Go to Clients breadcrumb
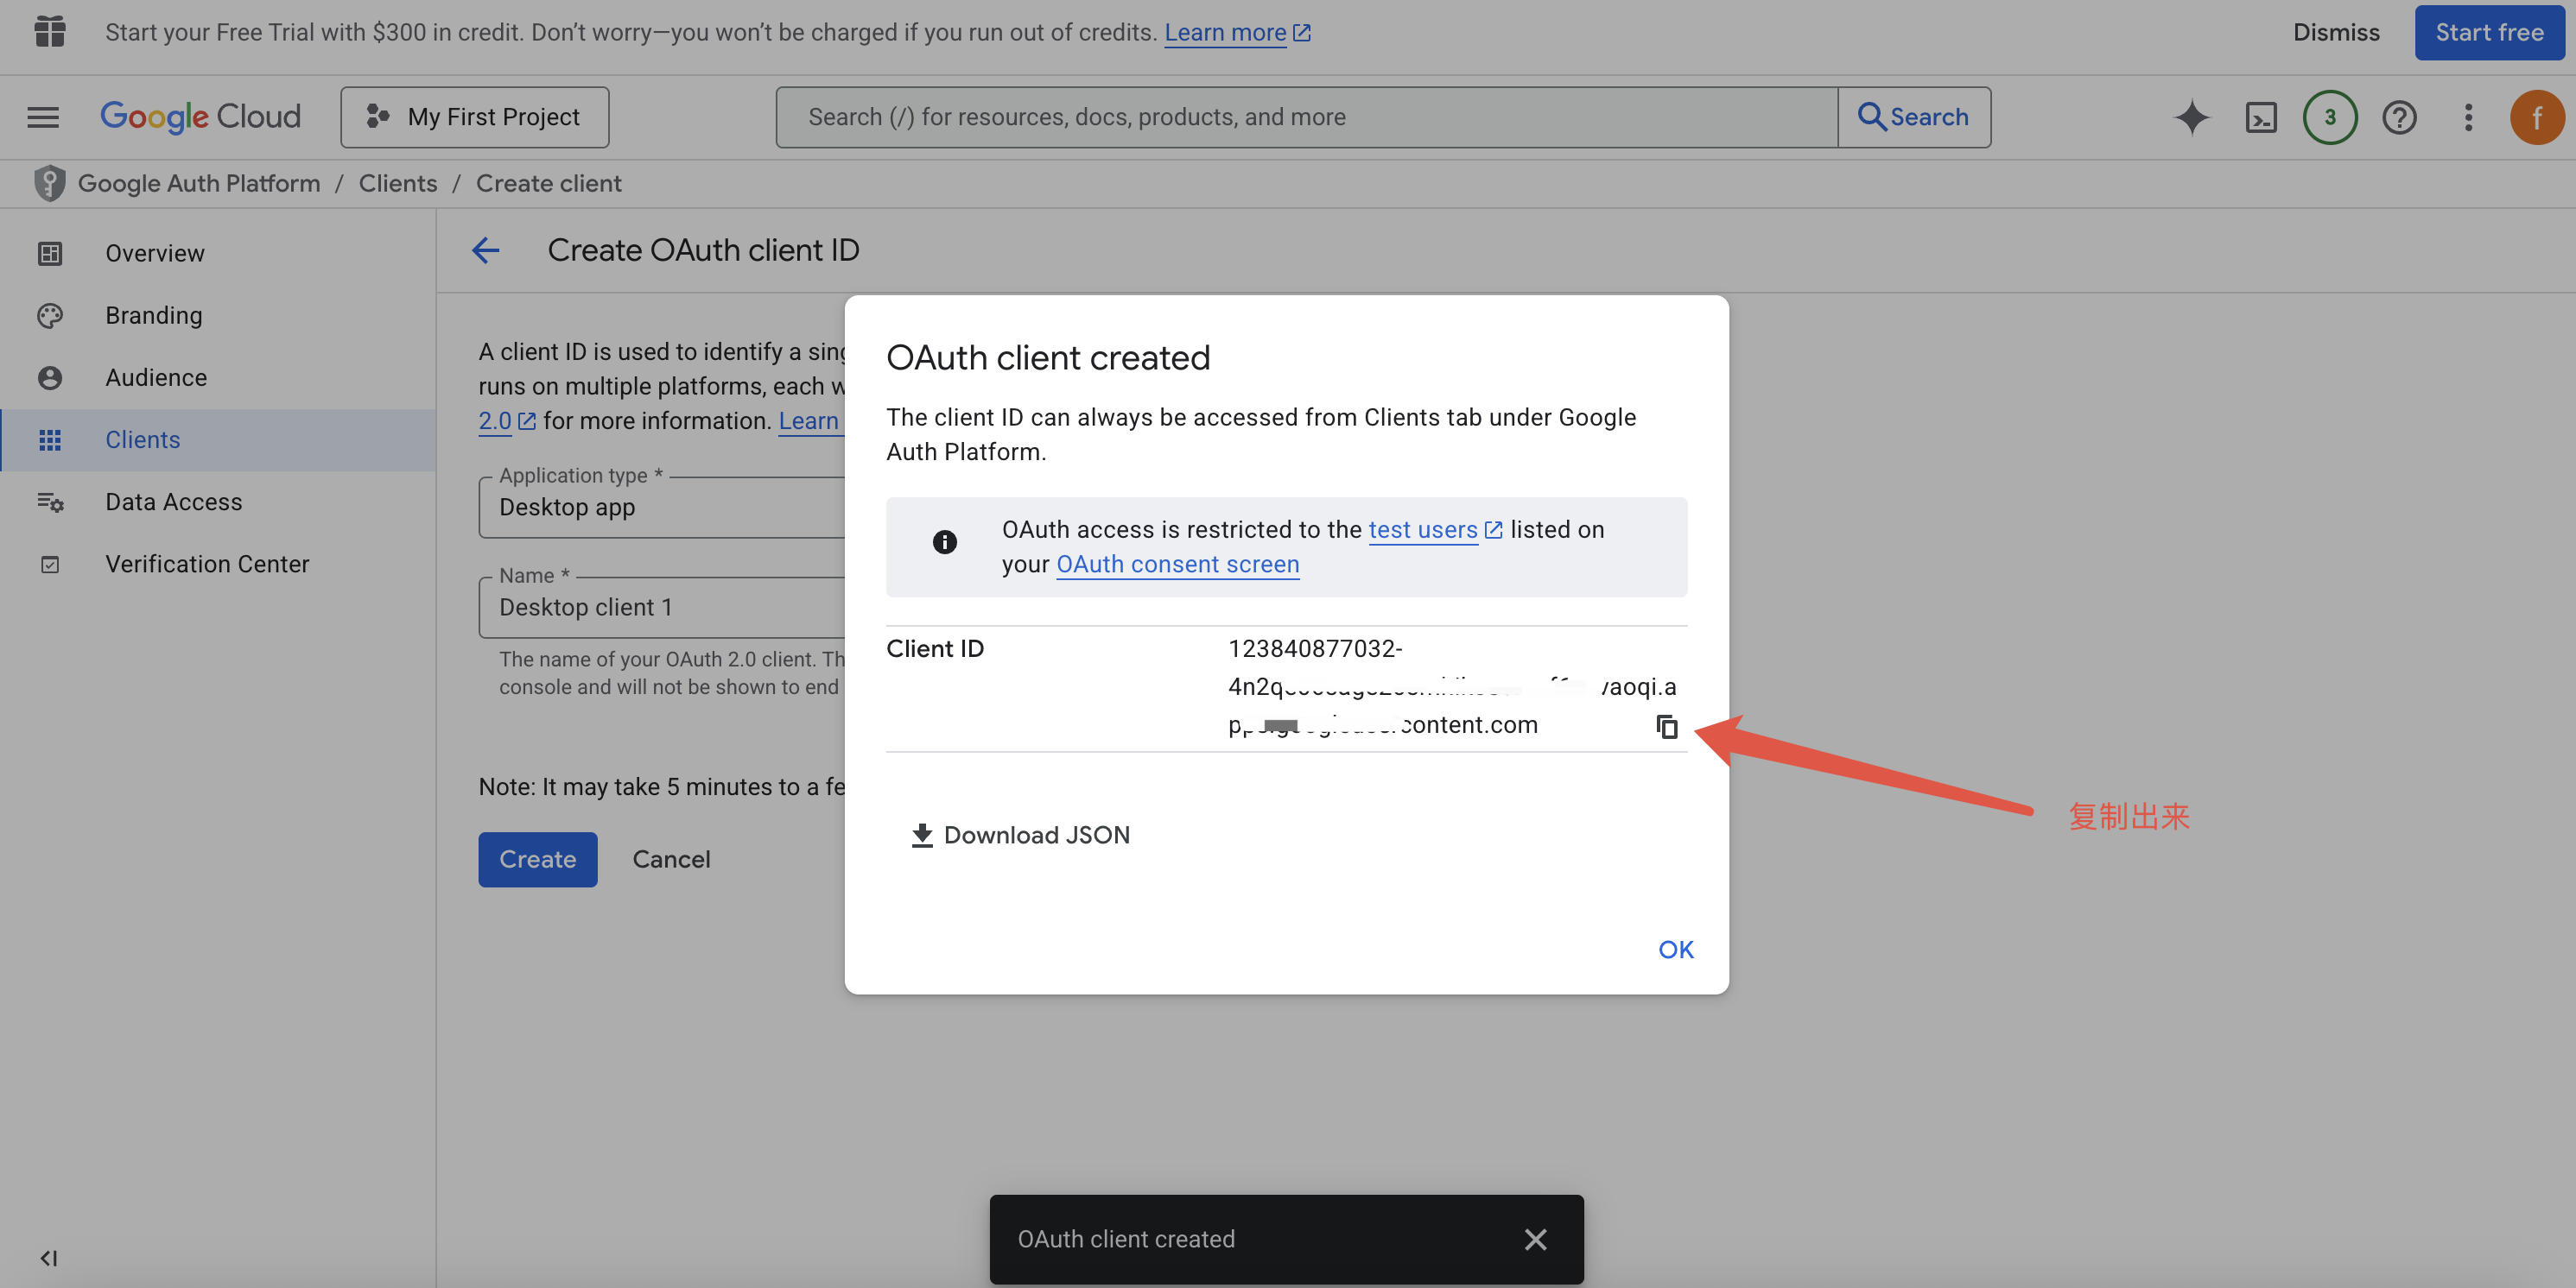2576x1288 pixels. click(398, 183)
